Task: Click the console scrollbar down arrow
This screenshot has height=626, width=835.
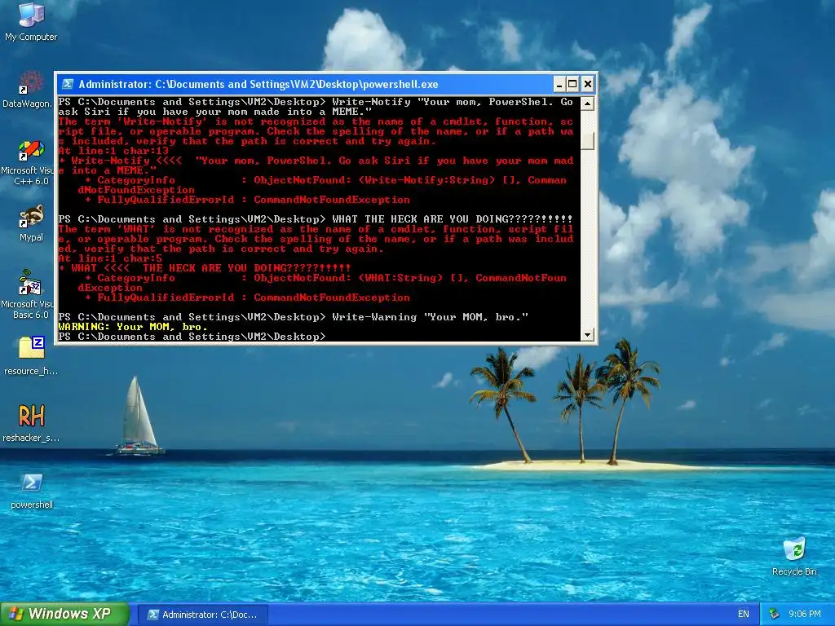Action: (x=587, y=335)
